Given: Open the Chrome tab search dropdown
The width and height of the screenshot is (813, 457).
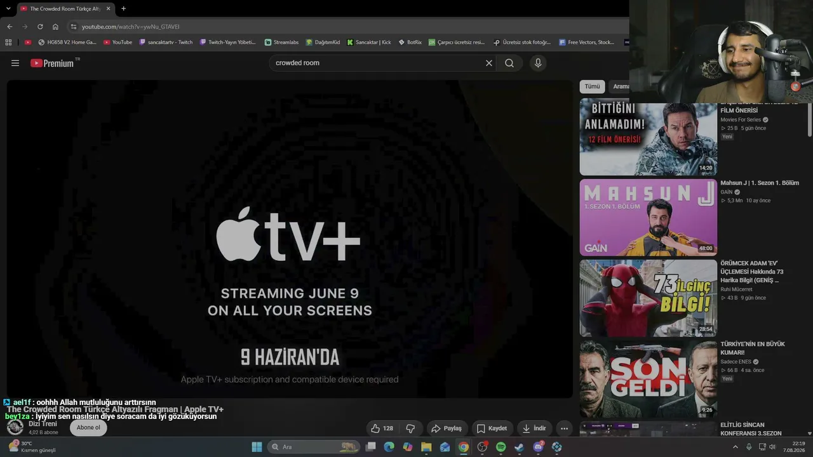Looking at the screenshot, I should 8,8.
